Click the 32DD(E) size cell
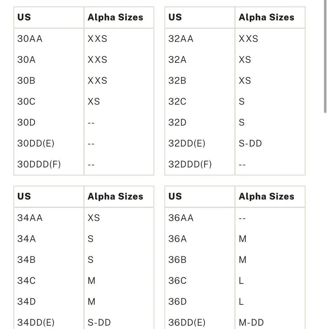The width and height of the screenshot is (329, 329). (187, 143)
